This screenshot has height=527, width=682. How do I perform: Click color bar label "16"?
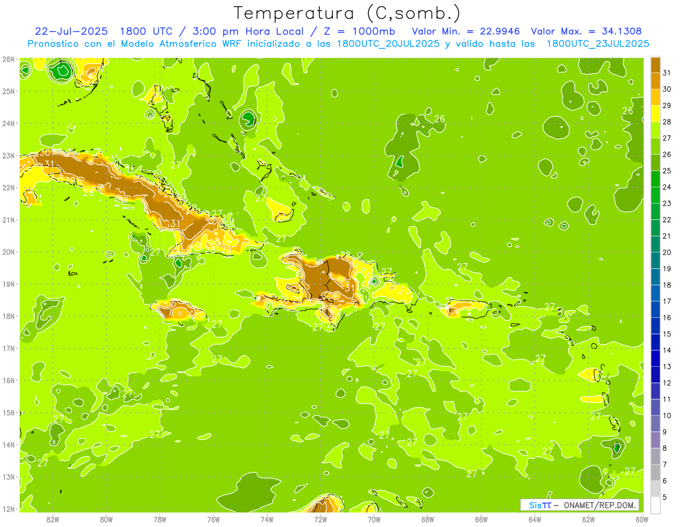pos(667,317)
